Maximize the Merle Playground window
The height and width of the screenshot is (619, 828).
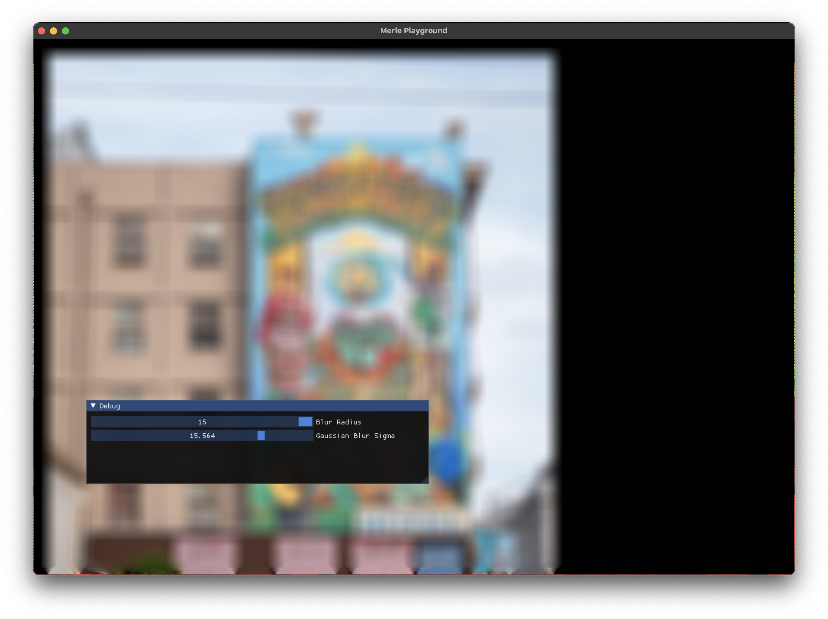[x=65, y=31]
